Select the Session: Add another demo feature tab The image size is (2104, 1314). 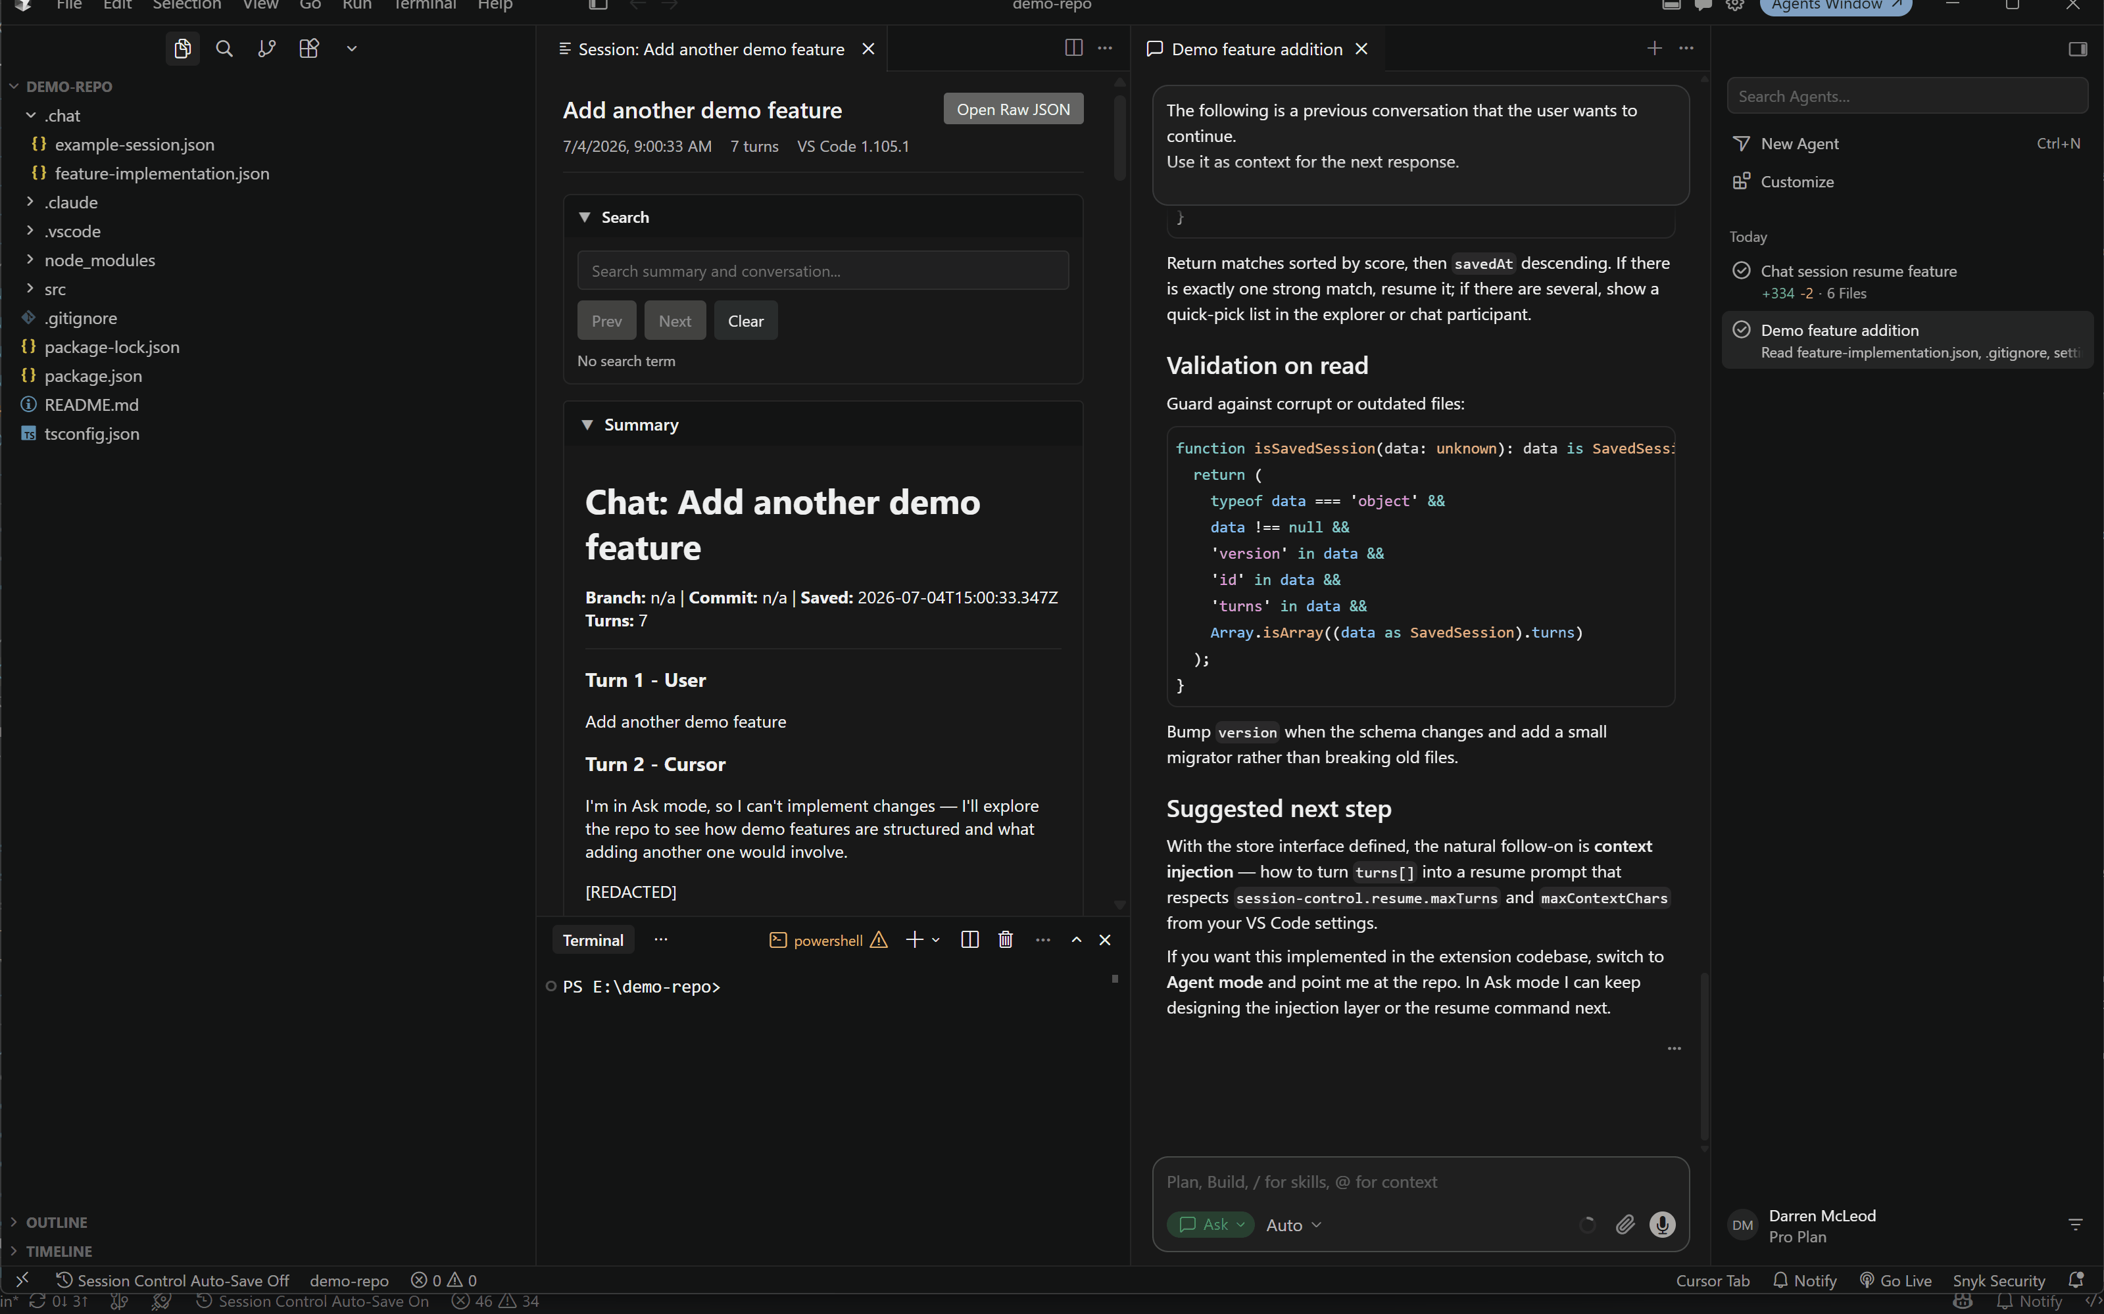(711, 49)
